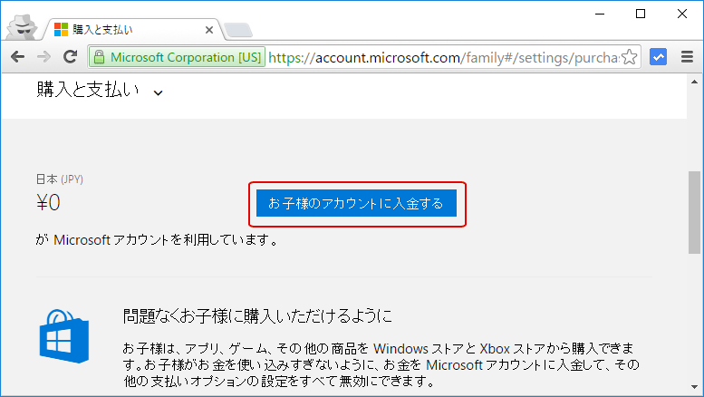The height and width of the screenshot is (397, 704).
Task: Click the forward navigation arrow
Action: [x=43, y=57]
